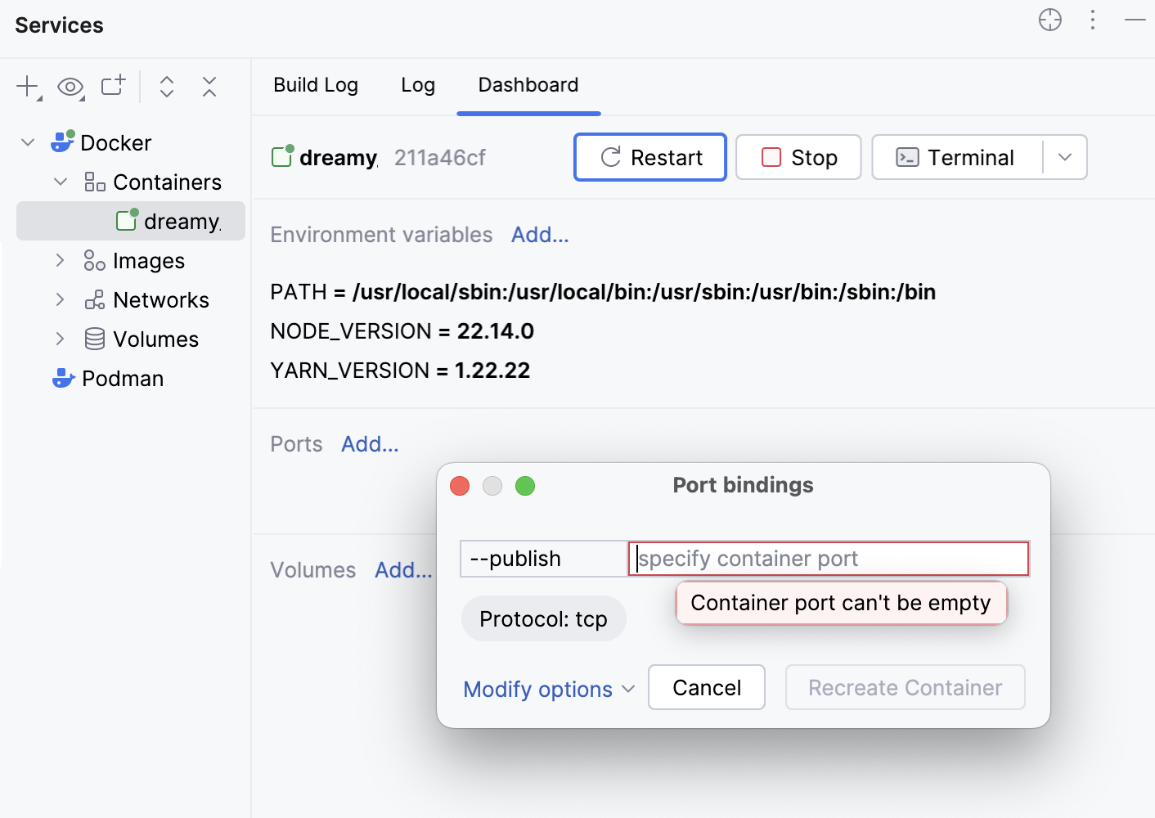Open the Modify options dropdown
Viewport: 1155px width, 818px height.
548,689
